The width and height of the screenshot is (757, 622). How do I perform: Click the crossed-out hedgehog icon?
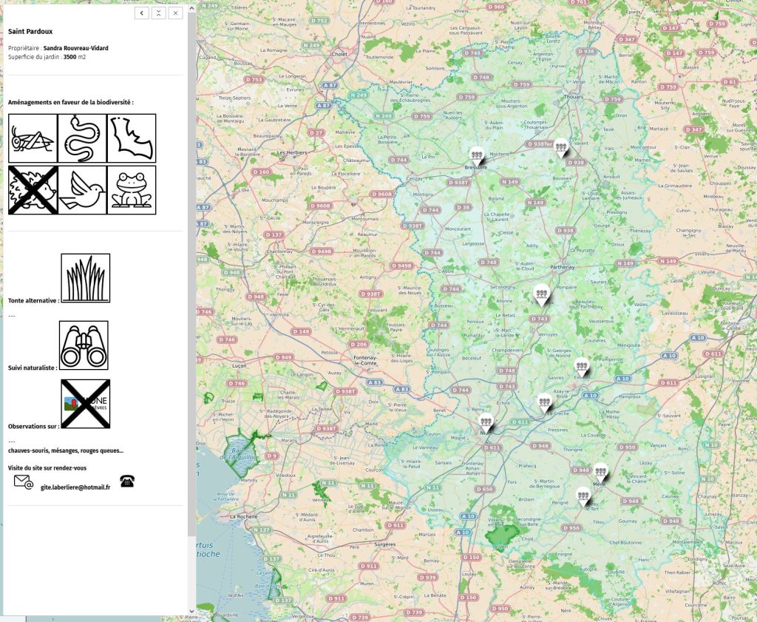(33, 190)
